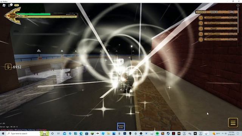Open Task View on the taskbar

(x=59, y=133)
